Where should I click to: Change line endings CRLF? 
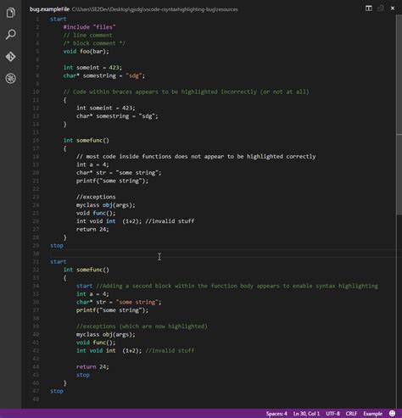(351, 414)
